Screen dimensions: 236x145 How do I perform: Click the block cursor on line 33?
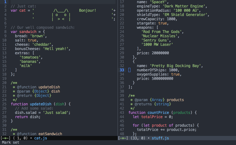coord(129,70)
